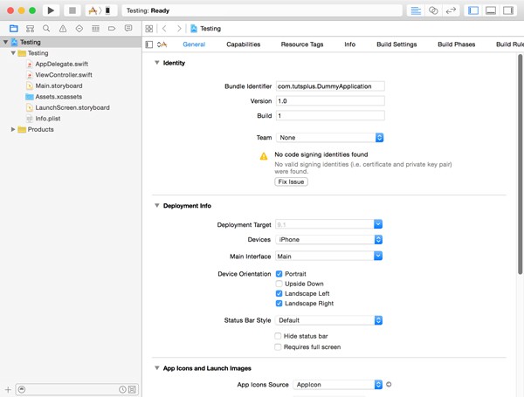Open the related items grid menu

149,29
